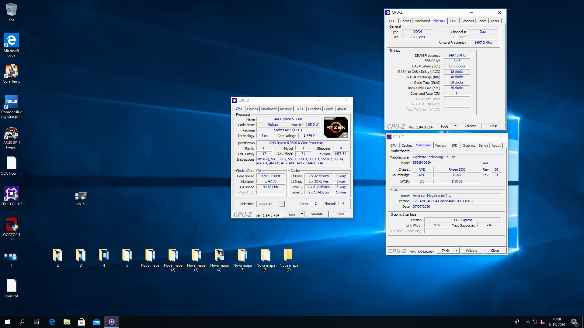Image resolution: width=584 pixels, height=328 pixels.
Task: Select the folder labeled 4
Action: click(x=104, y=258)
